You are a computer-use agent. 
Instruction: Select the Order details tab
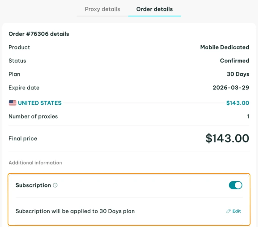(154, 9)
